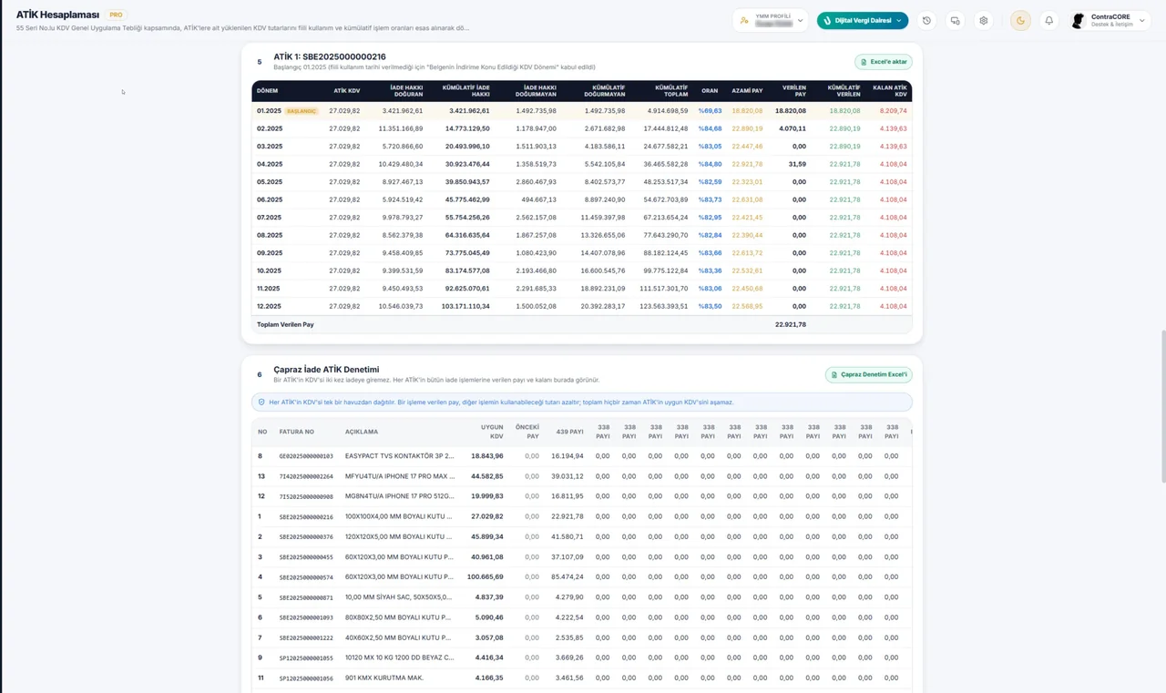Viewport: 1166px width, 693px height.
Task: Click the EASYPACT TVS KONTAKTÖR description
Action: (x=399, y=456)
